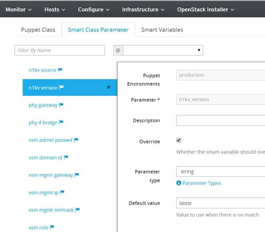The image size is (265, 232).
Task: Click the flag icon beside vsm mgmt netmask
Action: [x=77, y=210]
